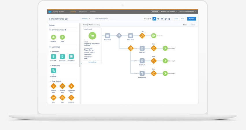Open the Version 1 dropdown

86,18
